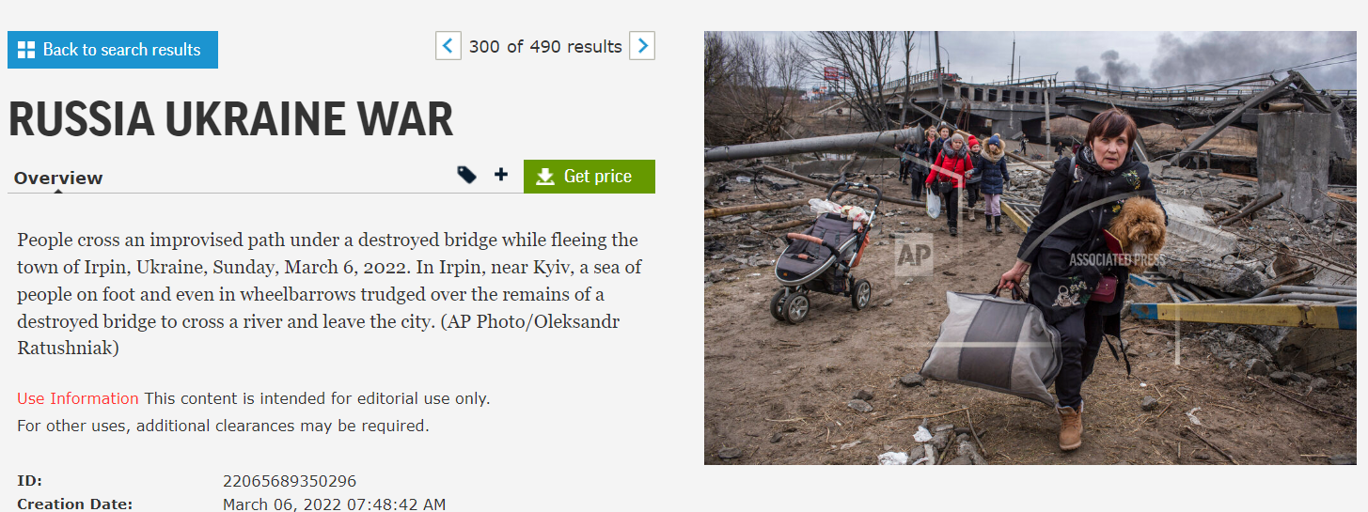Click the tag icon beside Get price
This screenshot has width=1368, height=512.
coord(466,175)
